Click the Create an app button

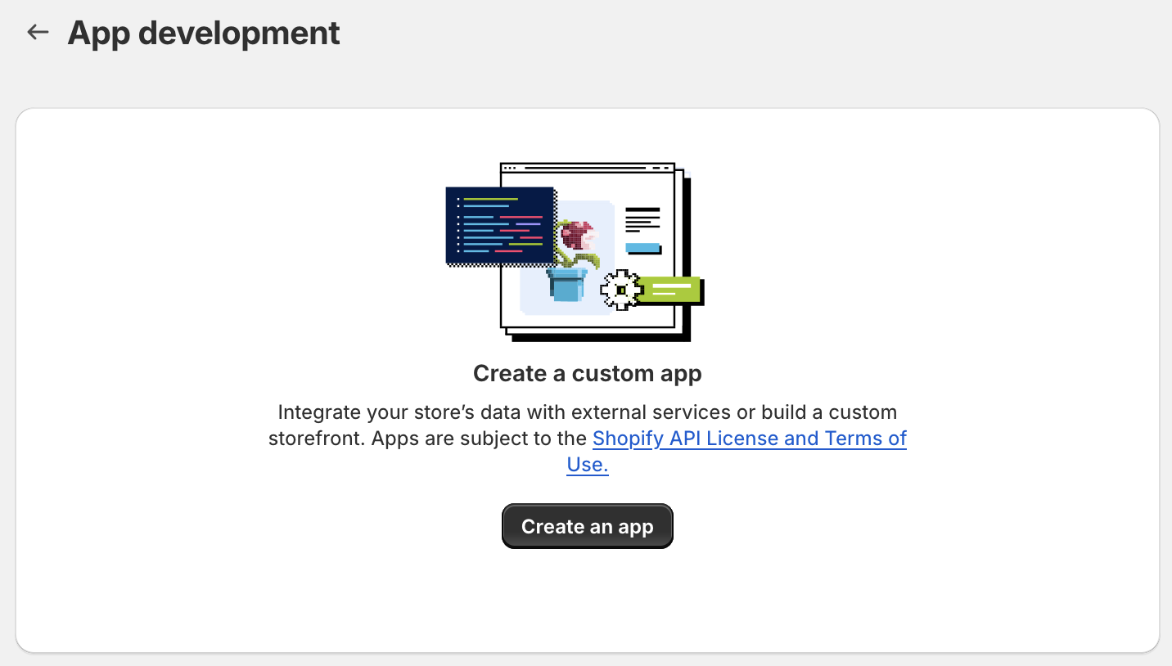pos(588,526)
